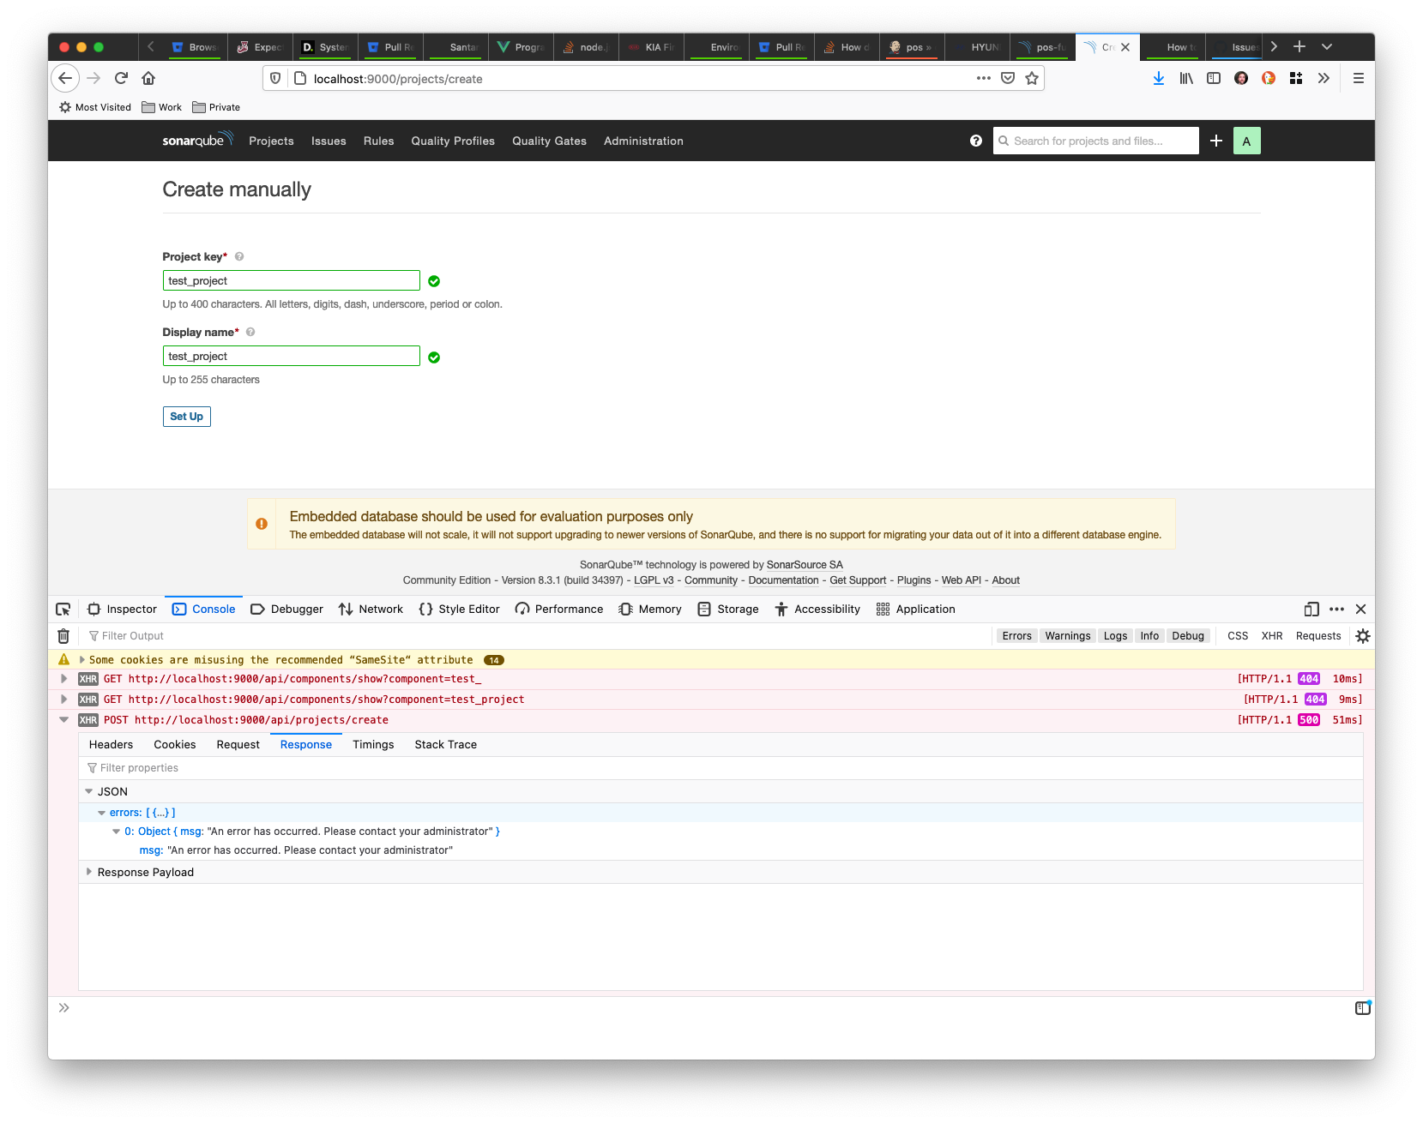Expand the Response Payload section
The height and width of the screenshot is (1123, 1423).
89,872
